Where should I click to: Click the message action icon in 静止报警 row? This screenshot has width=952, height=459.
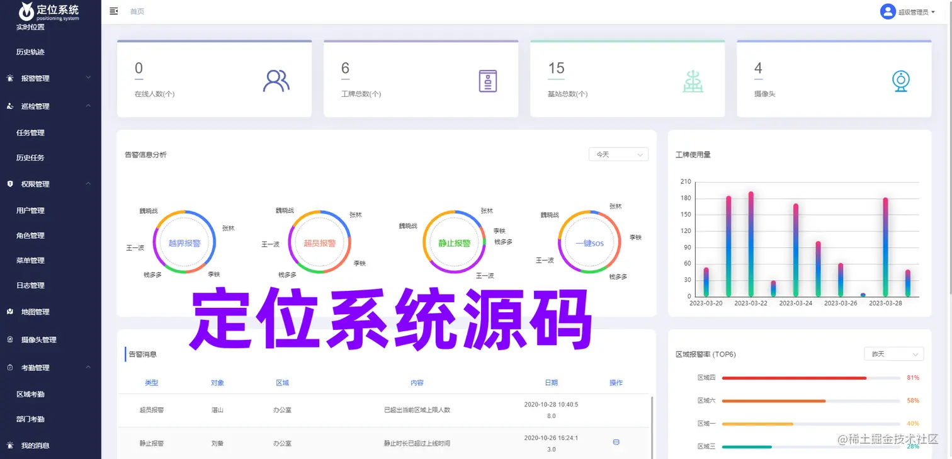[615, 443]
